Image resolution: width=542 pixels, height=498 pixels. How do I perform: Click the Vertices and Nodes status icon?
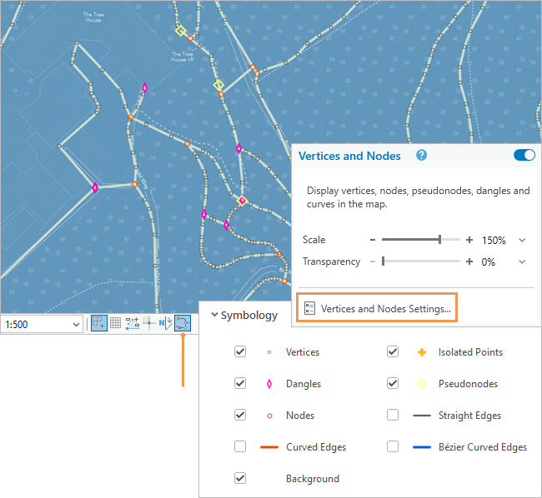coord(182,323)
